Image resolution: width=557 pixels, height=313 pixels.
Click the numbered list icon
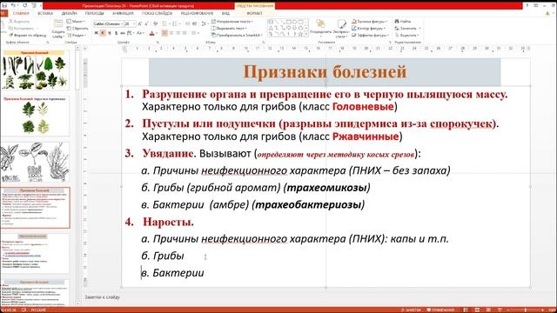(175, 23)
